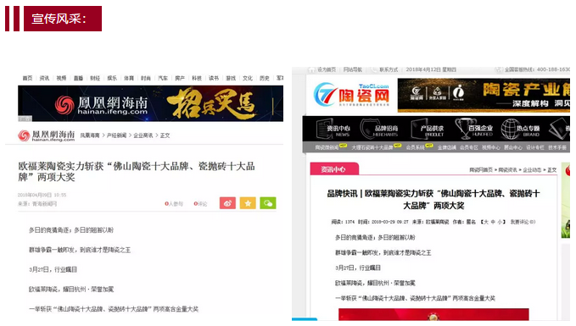Click the yellow star favorite icon
The width and height of the screenshot is (576, 326).
point(248,203)
